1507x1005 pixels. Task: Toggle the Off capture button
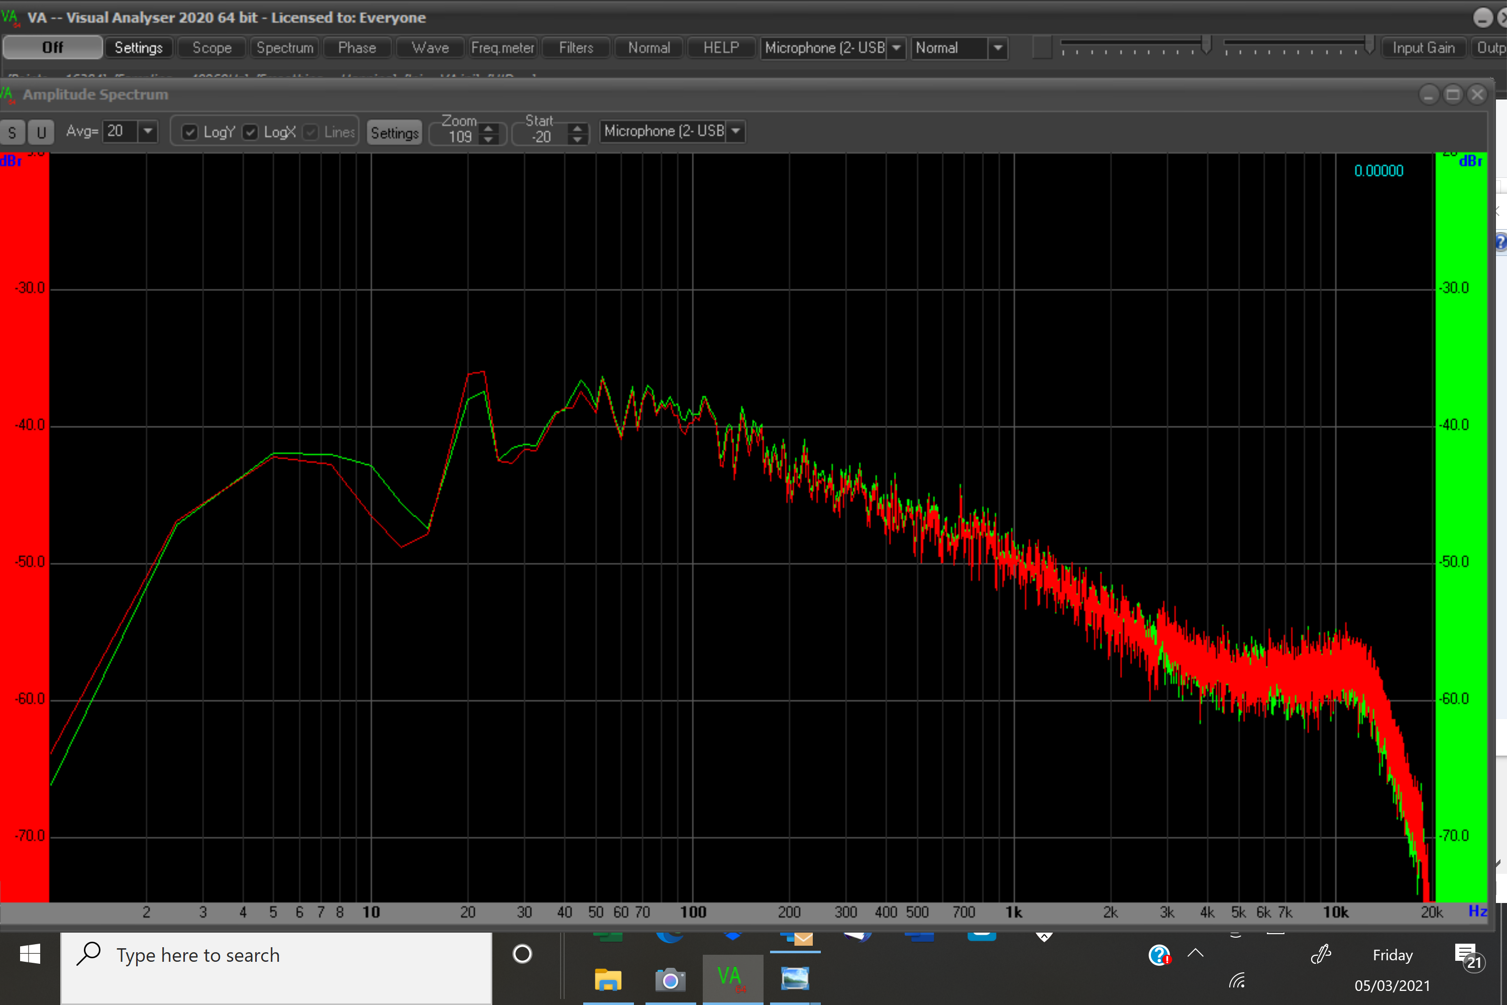click(x=53, y=47)
